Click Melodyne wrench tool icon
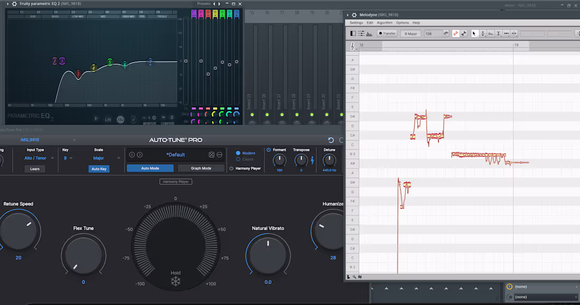Viewport: 580px width, 305px height. click(x=464, y=34)
